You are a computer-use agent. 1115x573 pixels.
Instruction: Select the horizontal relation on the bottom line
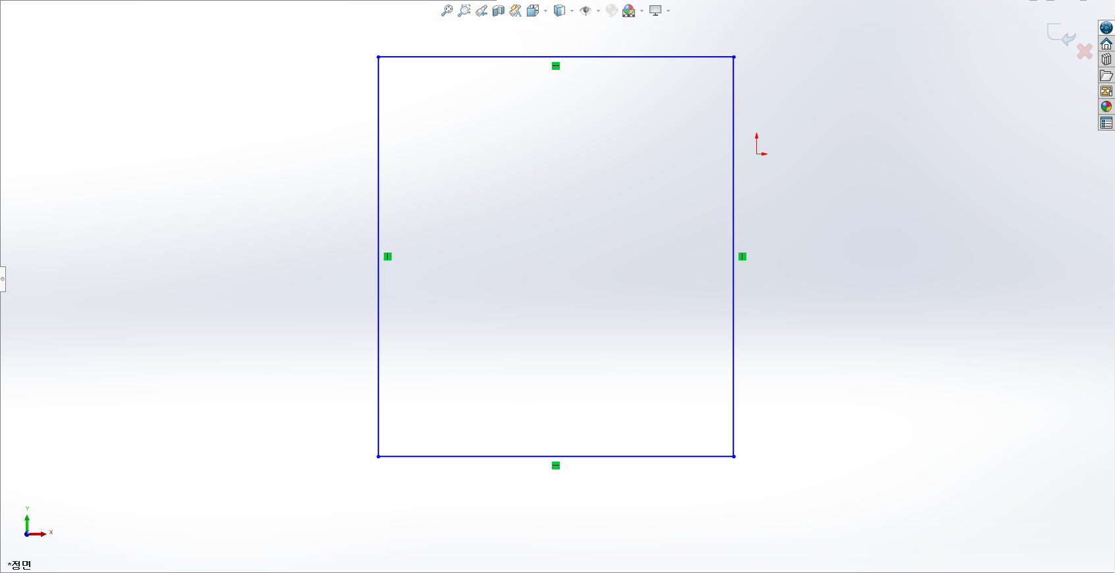556,466
